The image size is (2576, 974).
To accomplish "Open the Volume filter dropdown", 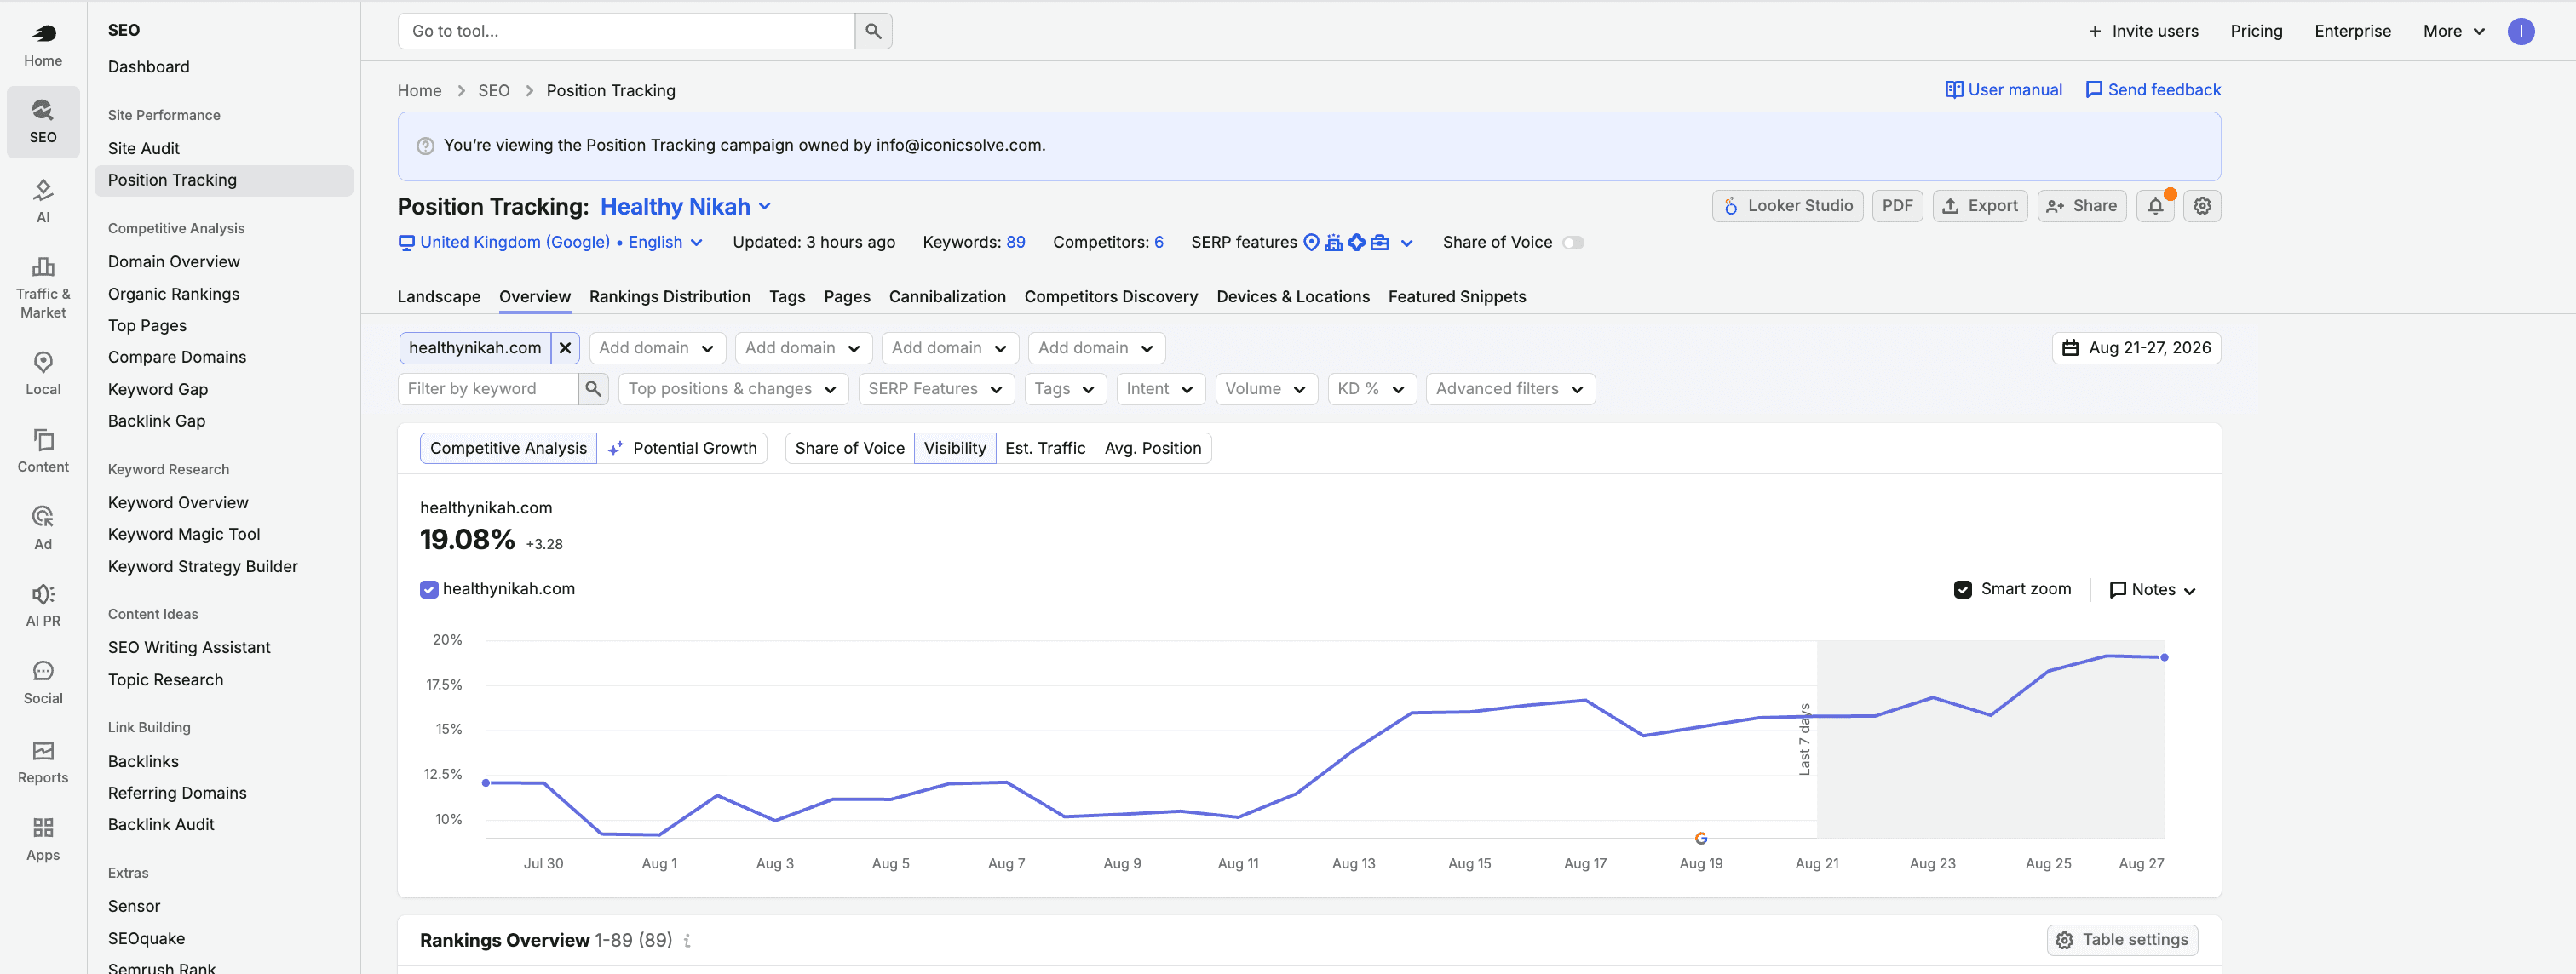I will (x=1266, y=388).
